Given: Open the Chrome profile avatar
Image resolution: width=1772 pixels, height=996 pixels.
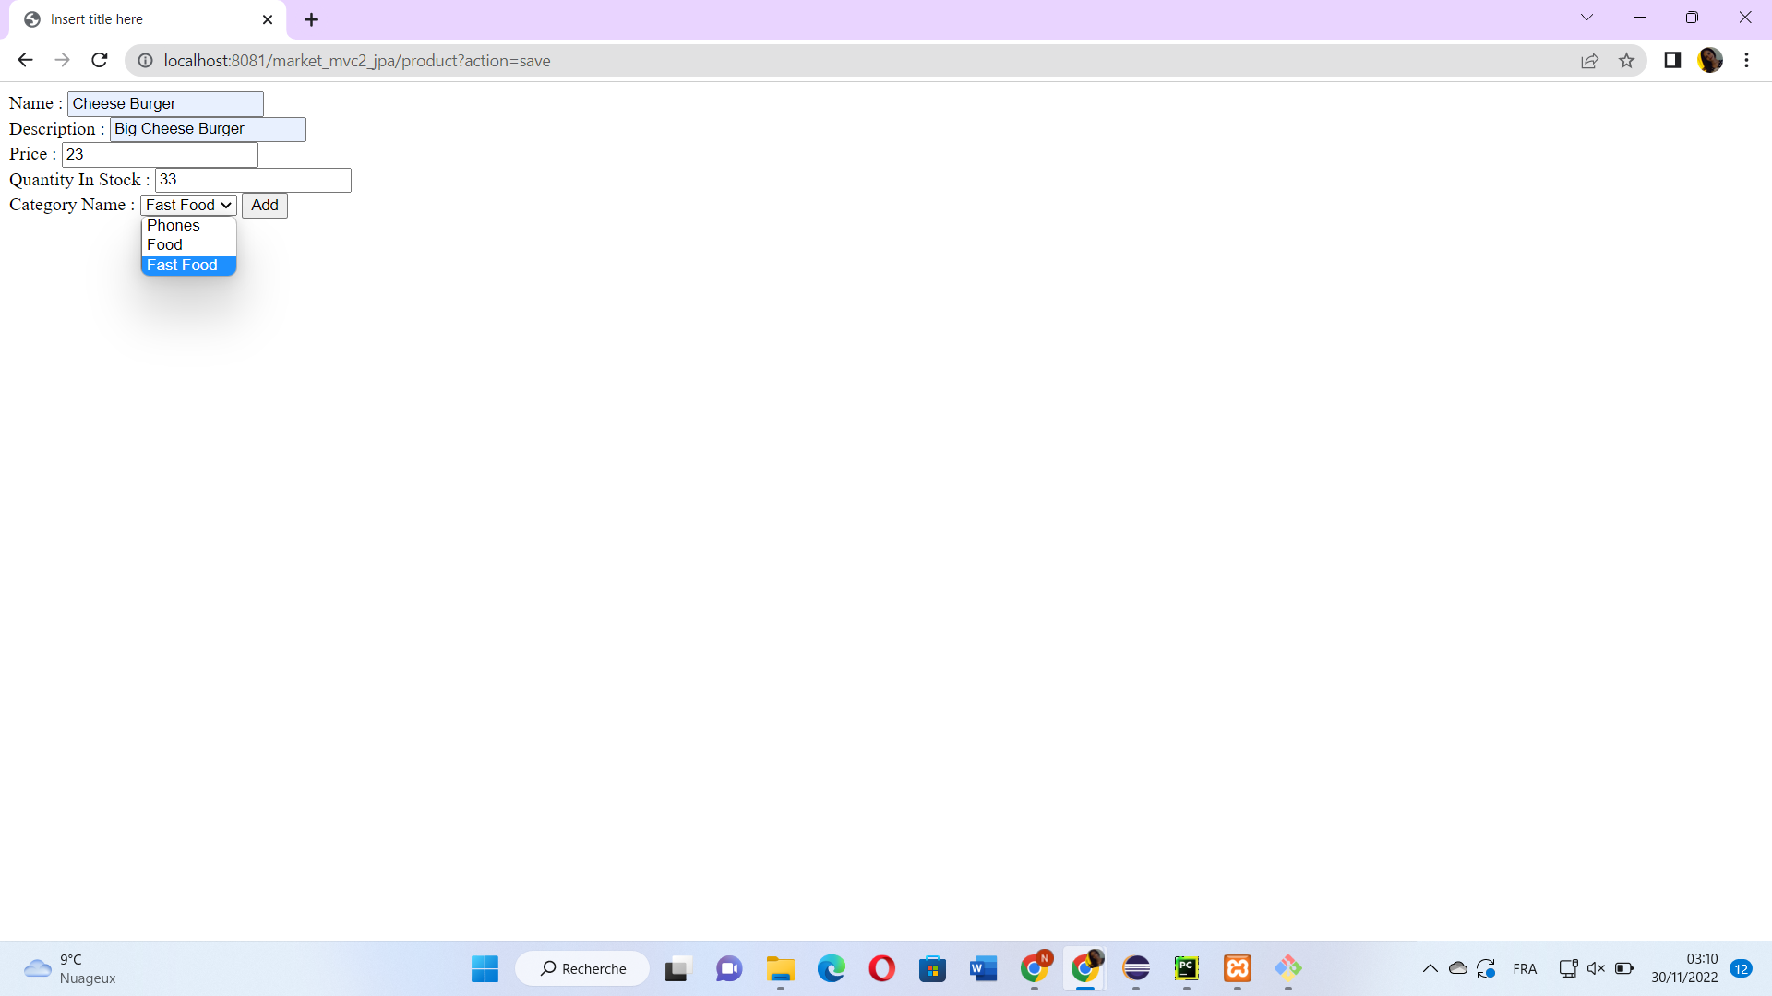Looking at the screenshot, I should [x=1710, y=61].
